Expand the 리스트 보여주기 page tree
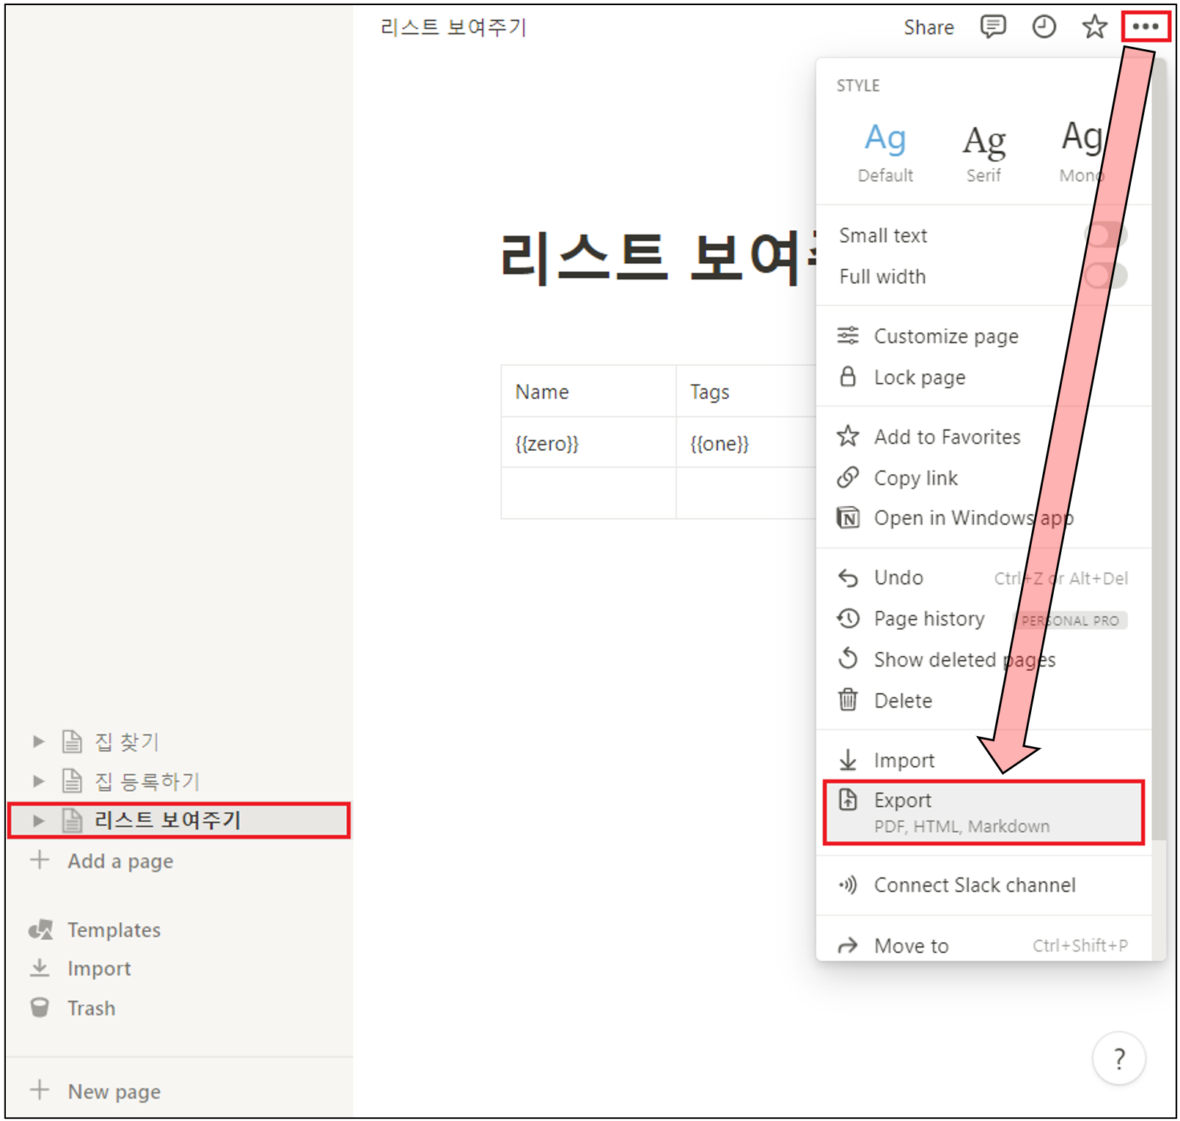Viewport: 1180px width, 1121px height. tap(39, 820)
